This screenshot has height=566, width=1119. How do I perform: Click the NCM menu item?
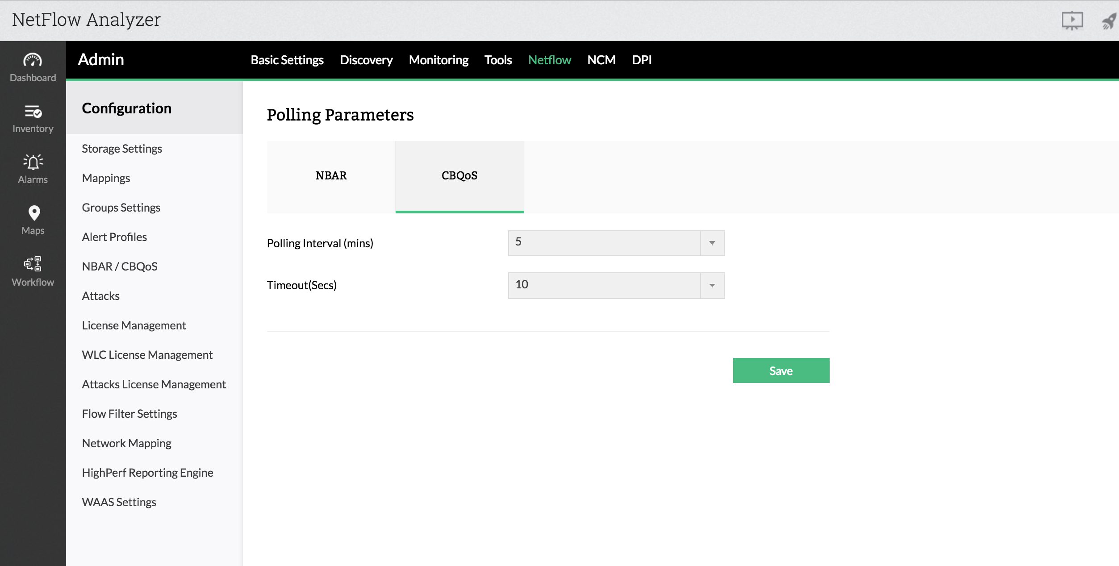tap(601, 60)
